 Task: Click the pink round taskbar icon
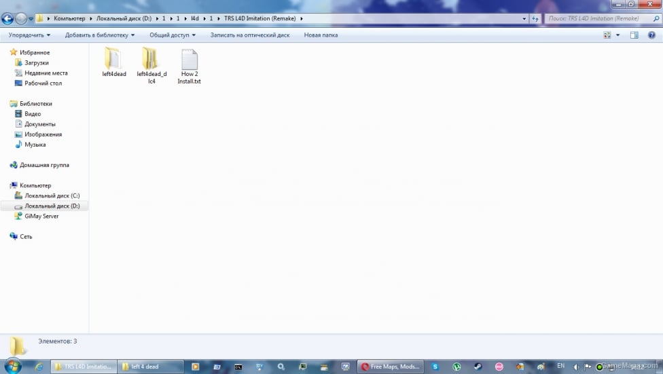(x=499, y=367)
